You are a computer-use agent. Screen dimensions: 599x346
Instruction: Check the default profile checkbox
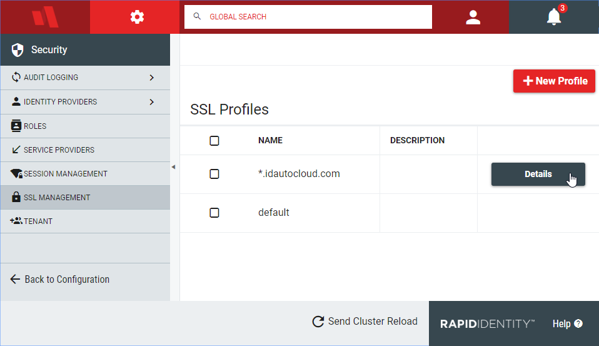pyautogui.click(x=214, y=213)
